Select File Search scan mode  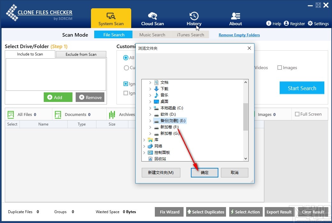(x=113, y=35)
